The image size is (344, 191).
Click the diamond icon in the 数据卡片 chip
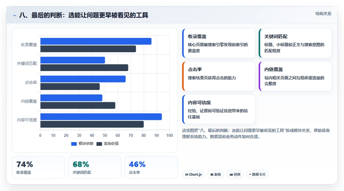[x=250, y=174]
